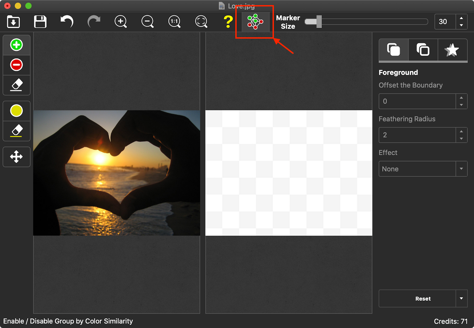The height and width of the screenshot is (328, 474).
Task: Open the Premium star tab
Action: (452, 50)
